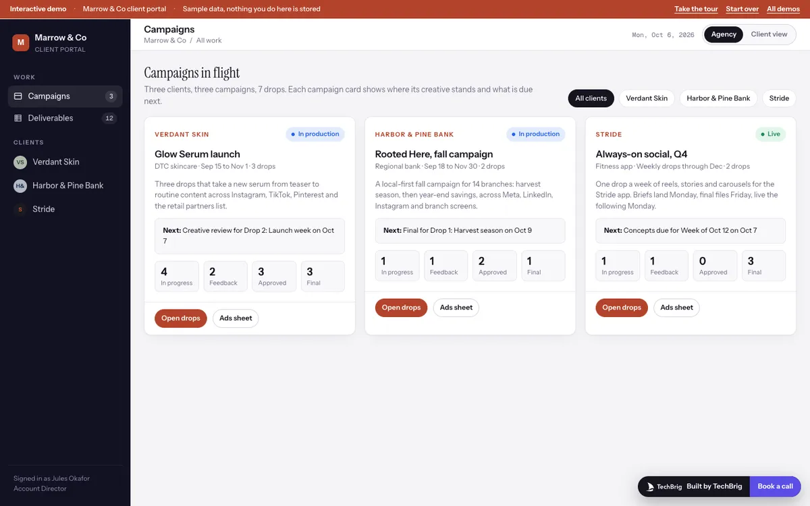Image resolution: width=810 pixels, height=506 pixels.
Task: Click the Mon, Oct 6, 2026 date
Action: click(663, 35)
